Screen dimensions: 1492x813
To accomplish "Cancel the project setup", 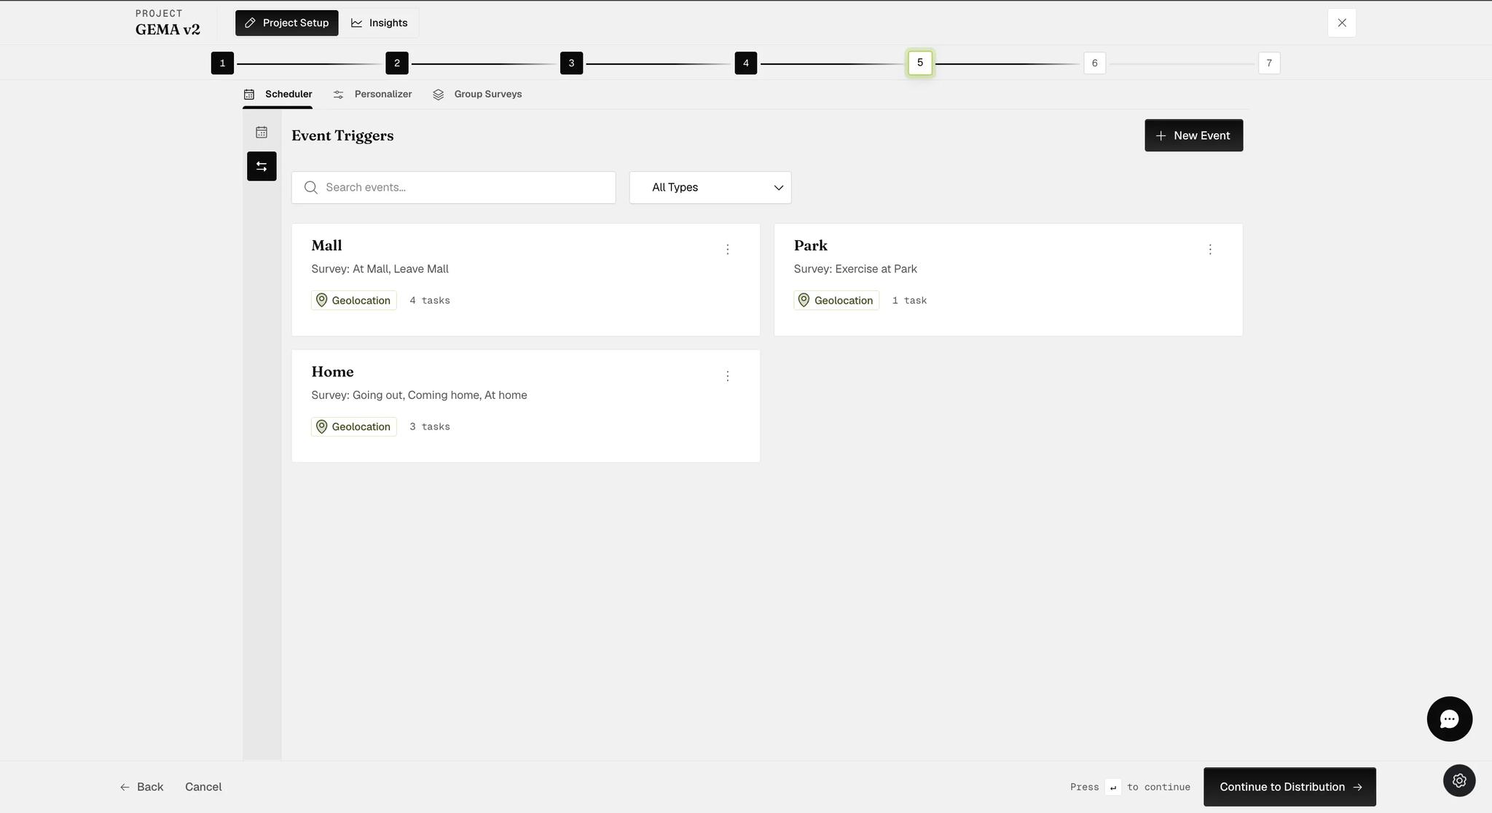I will (203, 787).
